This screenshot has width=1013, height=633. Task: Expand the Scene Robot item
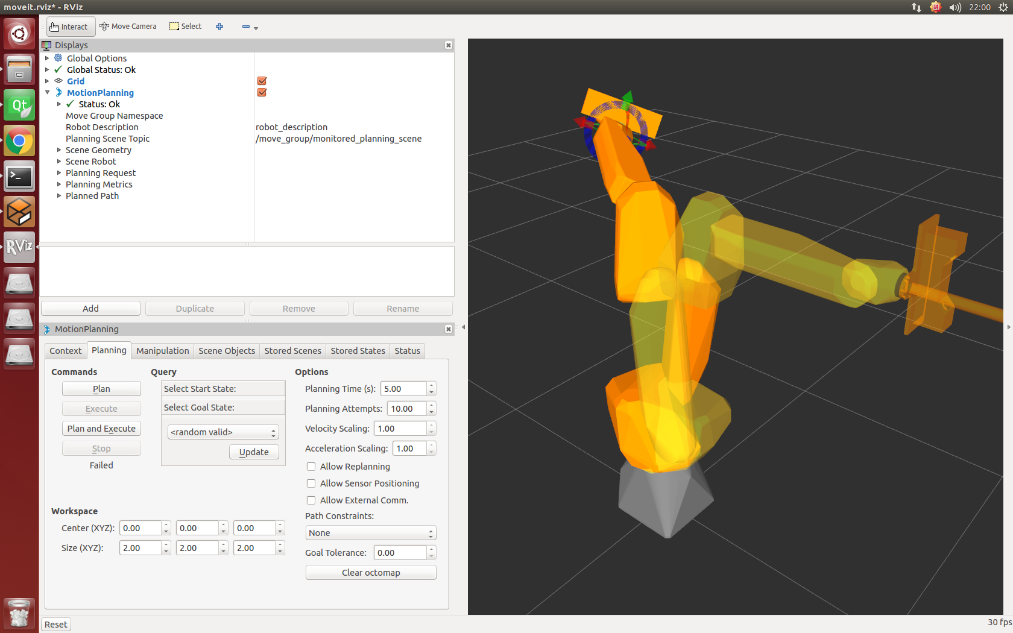[59, 162]
